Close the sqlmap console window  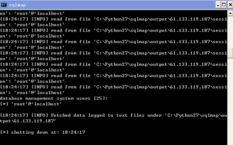pos(230,5)
